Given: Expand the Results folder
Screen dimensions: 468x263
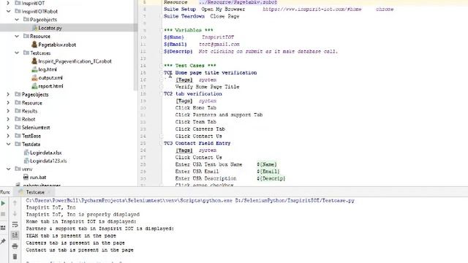Looking at the screenshot, I should pyautogui.click(x=8, y=111).
